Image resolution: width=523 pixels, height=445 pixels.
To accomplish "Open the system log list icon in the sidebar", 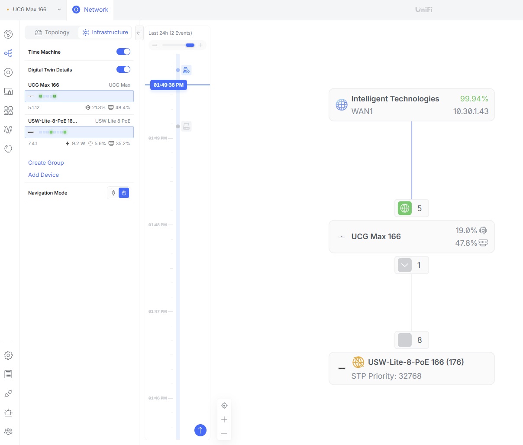I will (8, 374).
